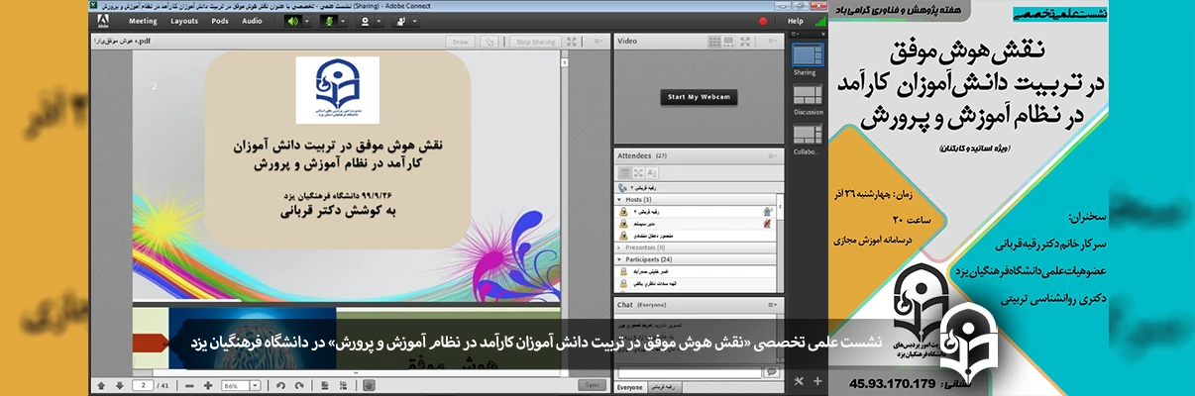This screenshot has width=1195, height=396.
Task: Click the raise hand status icon
Action: [401, 21]
